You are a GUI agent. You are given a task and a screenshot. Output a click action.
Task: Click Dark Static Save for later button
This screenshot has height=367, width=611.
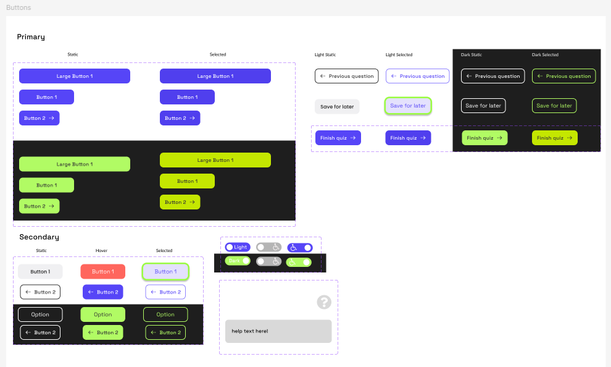[483, 106]
